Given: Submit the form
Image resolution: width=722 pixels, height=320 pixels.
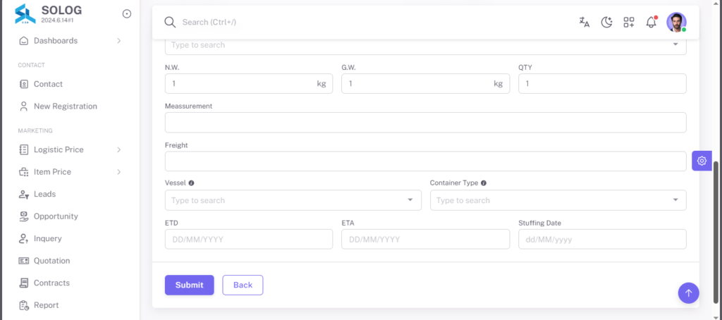Looking at the screenshot, I should pyautogui.click(x=189, y=285).
